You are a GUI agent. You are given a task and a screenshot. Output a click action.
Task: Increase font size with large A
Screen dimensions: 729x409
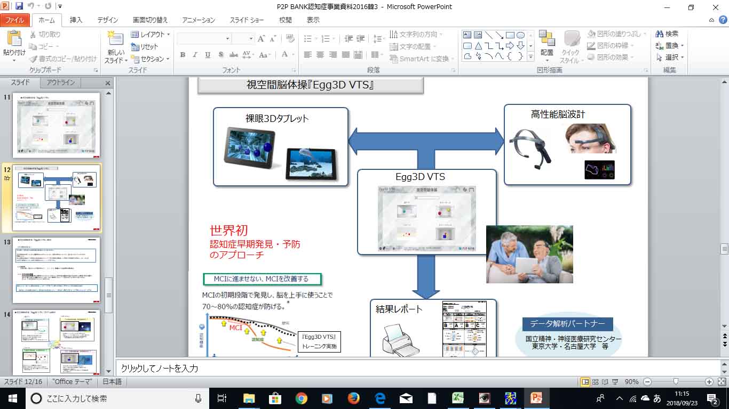[x=262, y=38]
